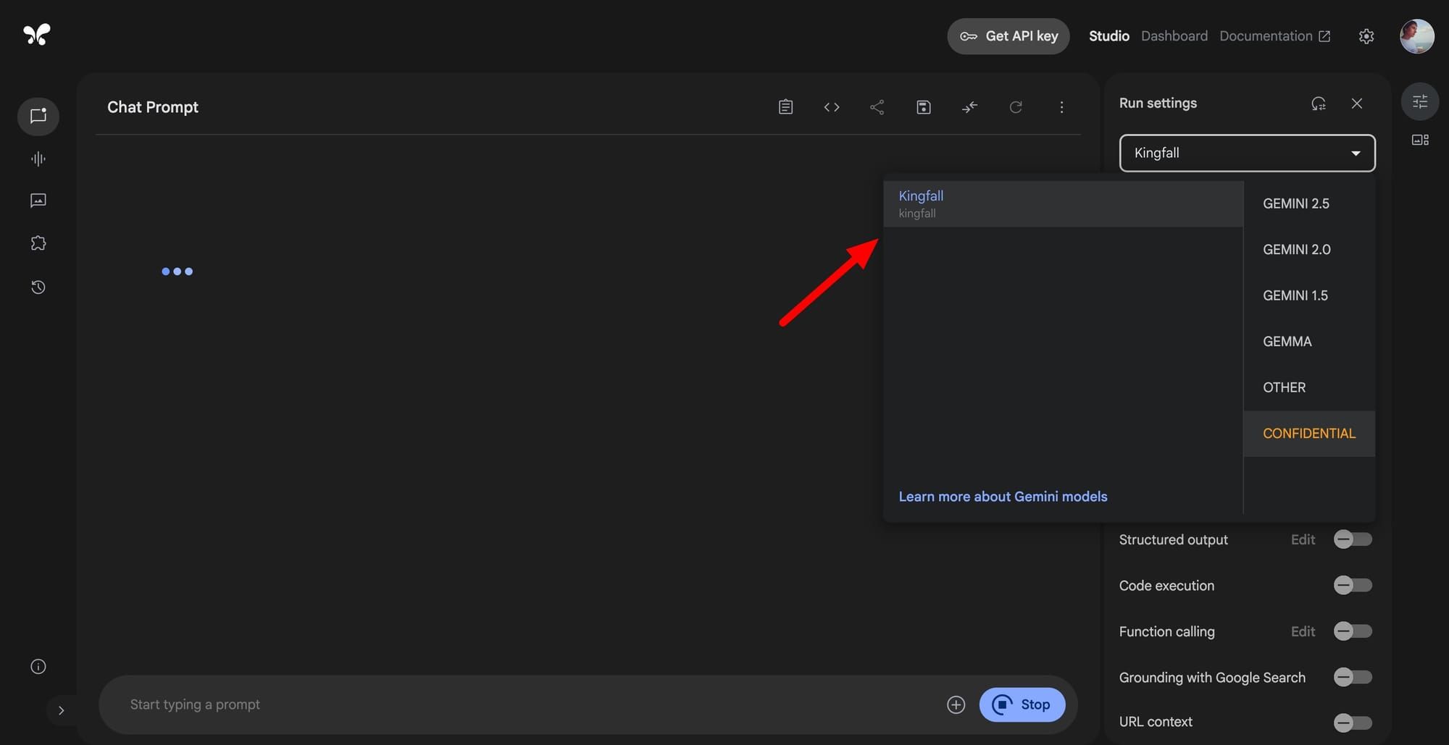Enable compare mode from the toolbar
This screenshot has height=745, width=1449.
click(969, 106)
